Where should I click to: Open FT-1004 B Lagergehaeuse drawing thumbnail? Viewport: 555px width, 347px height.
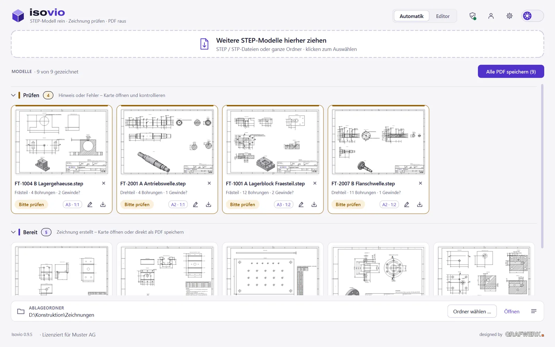pos(62,142)
